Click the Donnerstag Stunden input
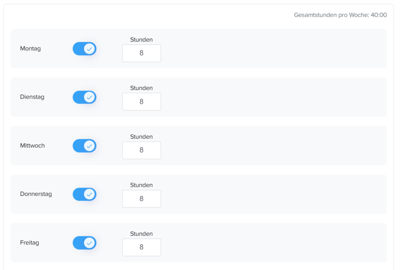This screenshot has width=406, height=270. point(142,199)
